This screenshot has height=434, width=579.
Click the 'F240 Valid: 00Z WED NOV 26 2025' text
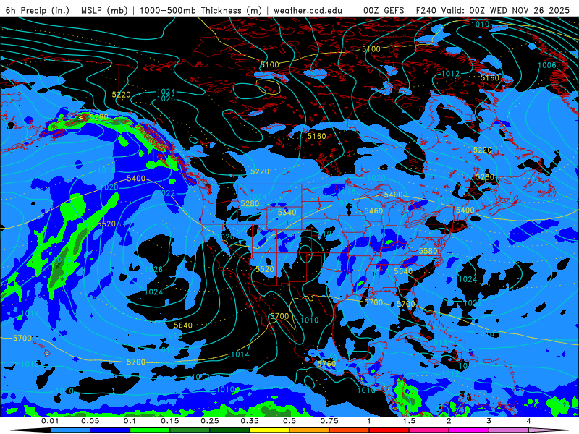coord(493,10)
